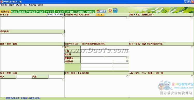This screenshot has width=194, height=100.
Task: Switch to the 晨间日记 tab
Action: click(x=5, y=12)
